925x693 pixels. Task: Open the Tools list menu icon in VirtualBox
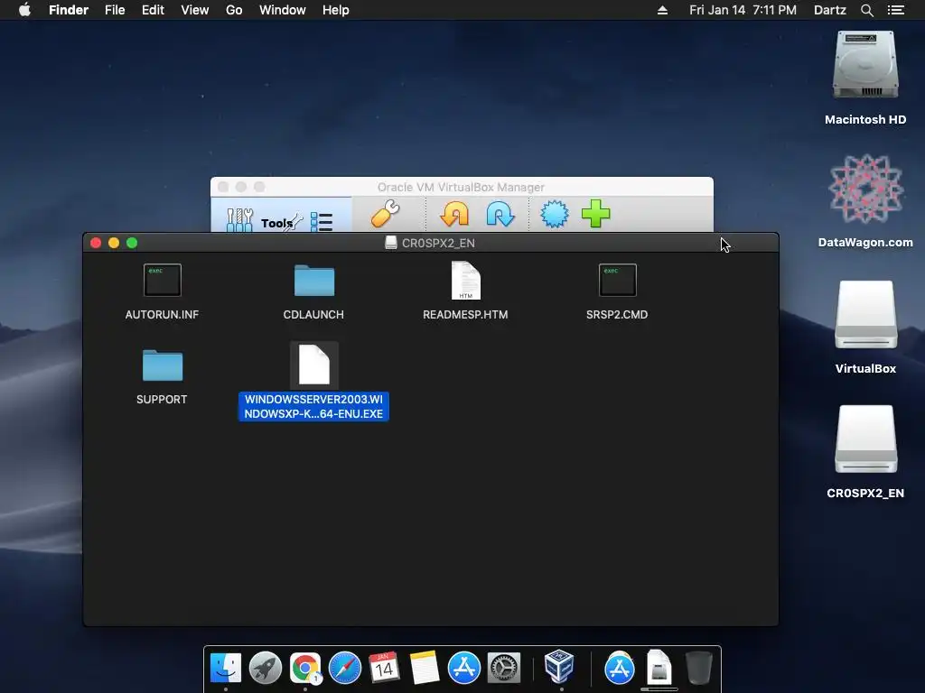click(x=322, y=222)
